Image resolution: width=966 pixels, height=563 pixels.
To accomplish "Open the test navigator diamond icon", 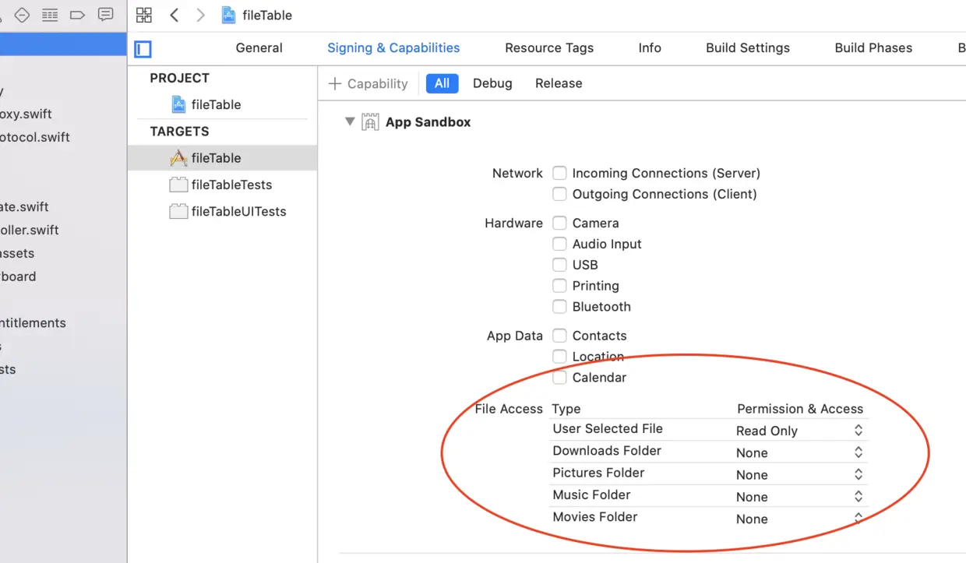I will [22, 15].
